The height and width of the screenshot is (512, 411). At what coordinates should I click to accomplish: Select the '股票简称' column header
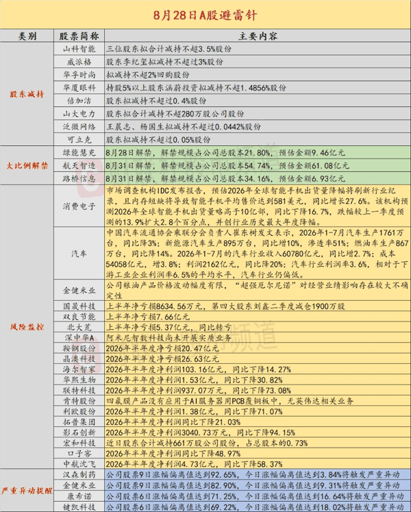click(79, 36)
